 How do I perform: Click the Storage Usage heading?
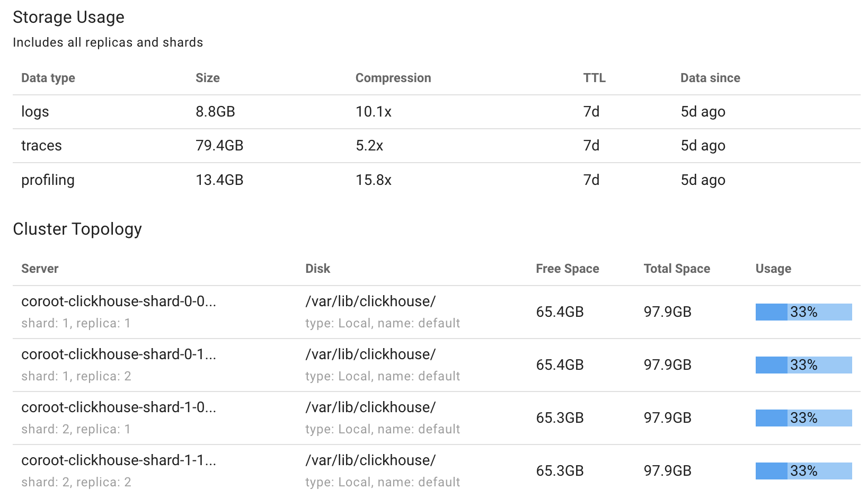(x=69, y=17)
